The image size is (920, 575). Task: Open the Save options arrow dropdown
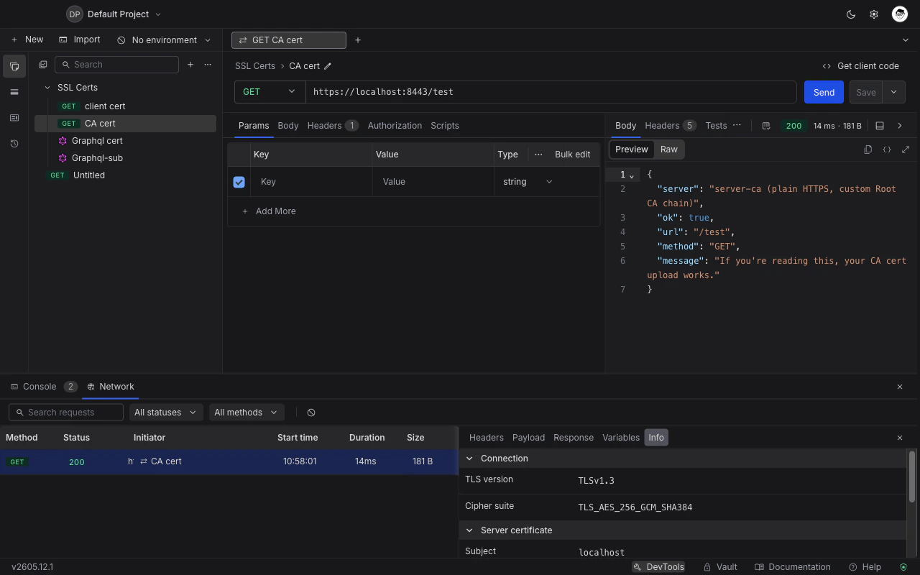click(893, 92)
